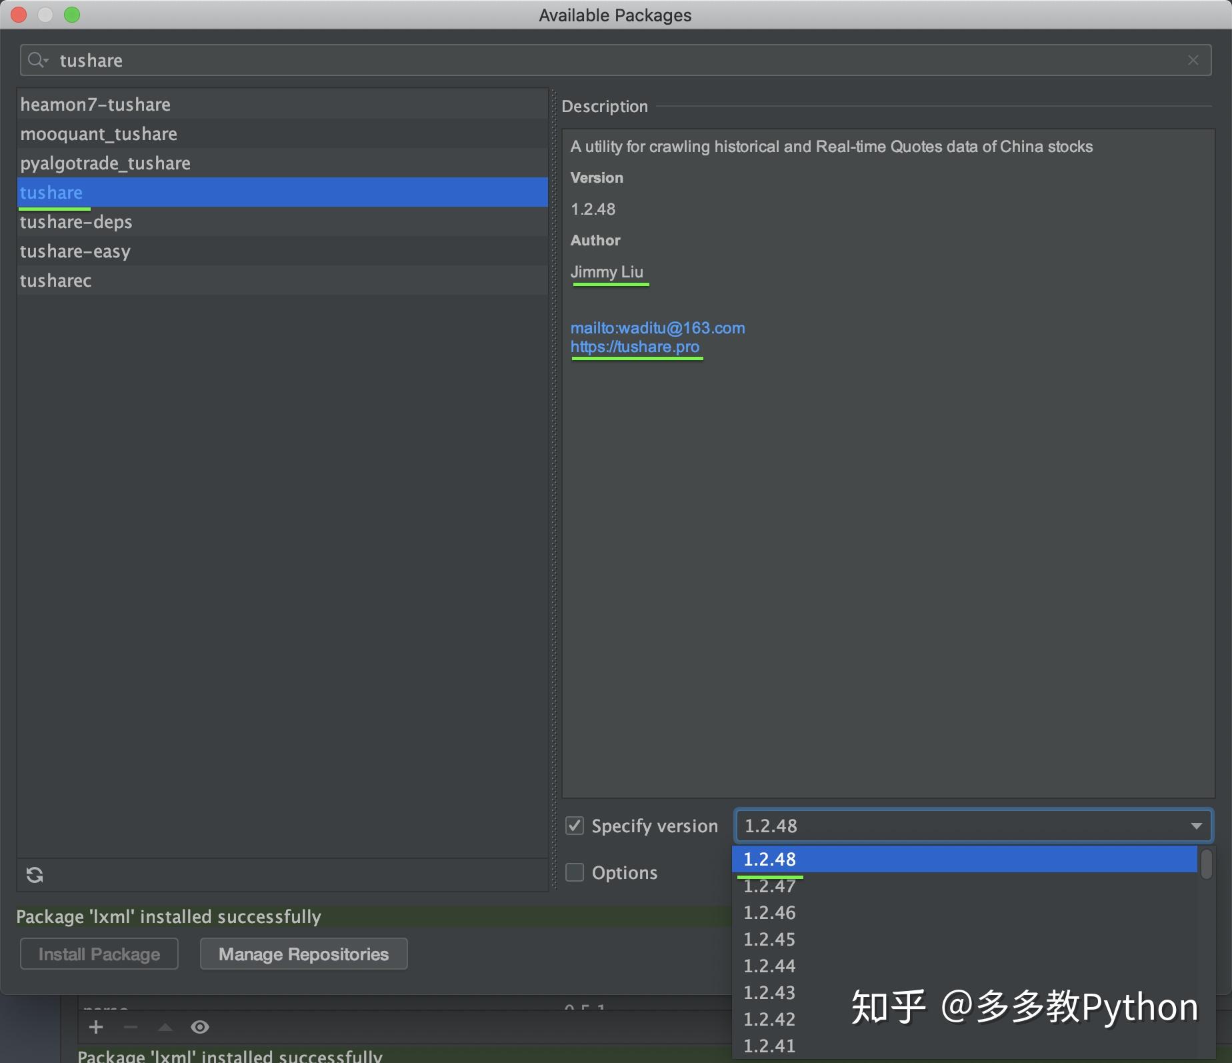Screen dimensions: 1232x1063
Task: Choose version 1.2.44 in the version list
Action: [x=770, y=966]
